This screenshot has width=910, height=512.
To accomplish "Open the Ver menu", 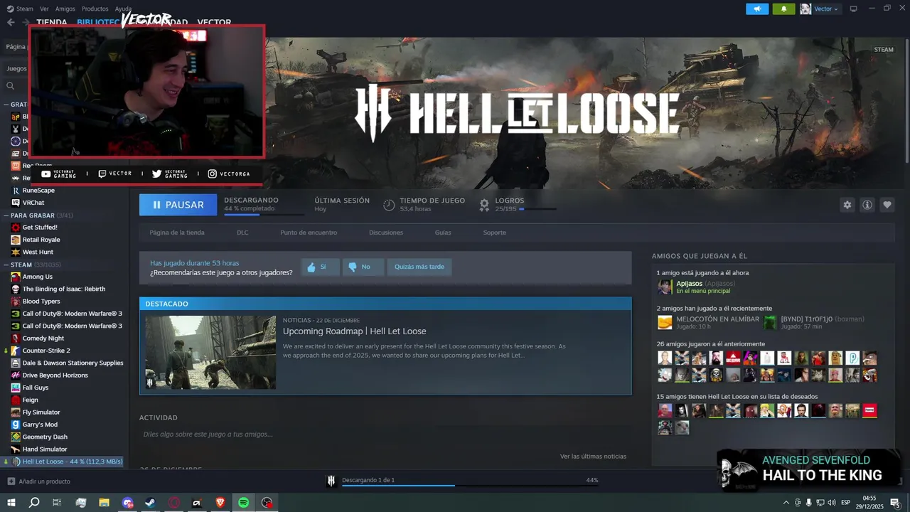I will (x=44, y=9).
